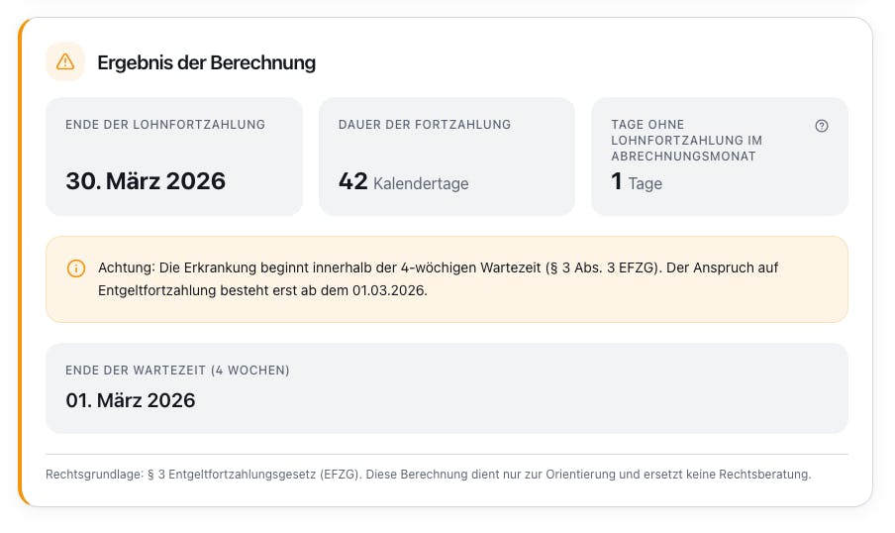Select the value 1 in the Tage card
This screenshot has width=895, height=533.
[x=617, y=181]
